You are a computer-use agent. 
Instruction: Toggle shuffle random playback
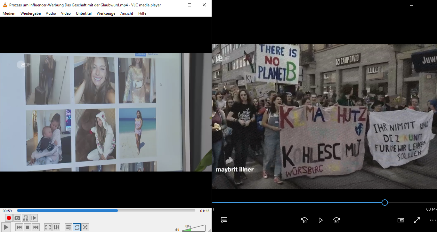85,227
